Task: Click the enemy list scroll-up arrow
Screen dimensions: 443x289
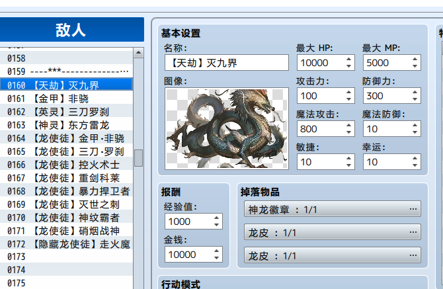Action: (138, 52)
